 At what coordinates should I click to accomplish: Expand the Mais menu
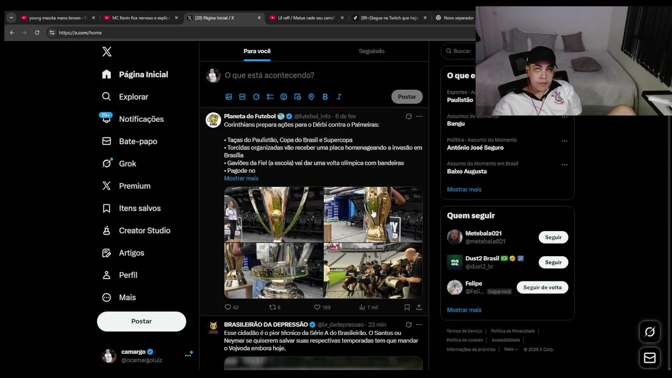(119, 298)
